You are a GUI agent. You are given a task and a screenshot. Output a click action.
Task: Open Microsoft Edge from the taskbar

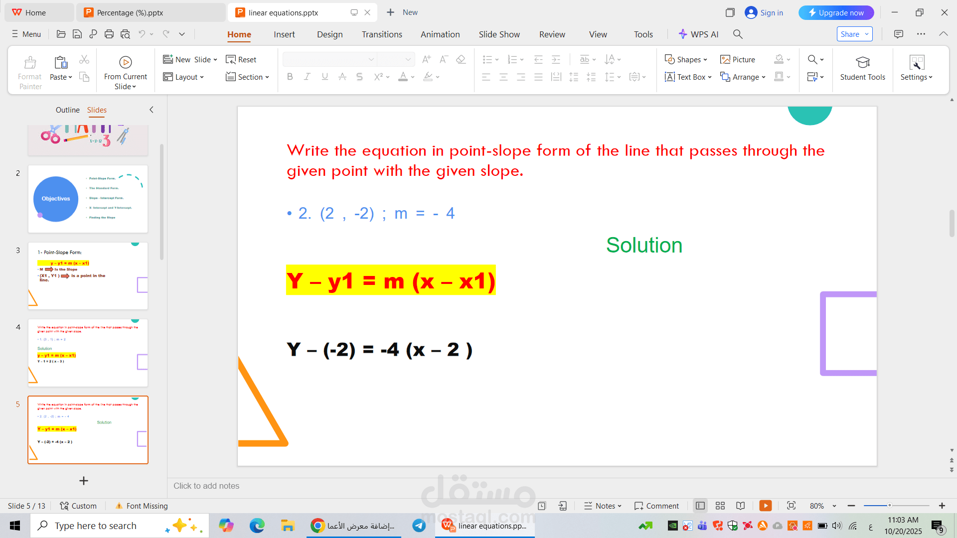click(257, 526)
